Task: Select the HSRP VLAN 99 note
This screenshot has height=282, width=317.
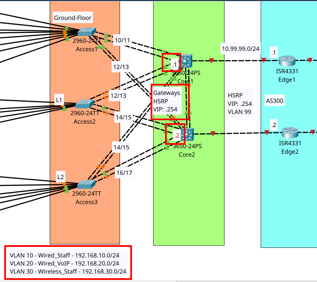Action: coord(240,103)
